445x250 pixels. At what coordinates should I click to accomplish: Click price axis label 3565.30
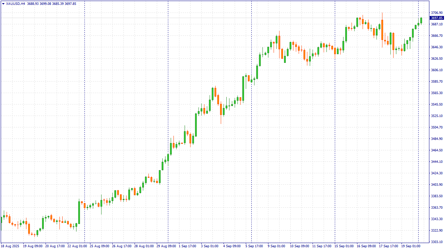click(437, 93)
